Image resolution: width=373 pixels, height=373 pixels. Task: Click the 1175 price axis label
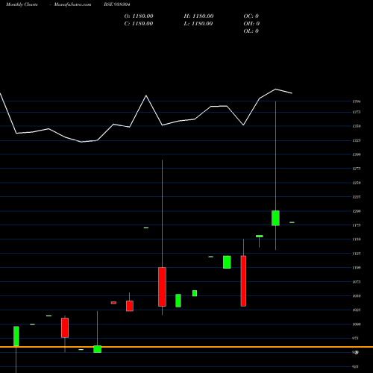(x=357, y=225)
